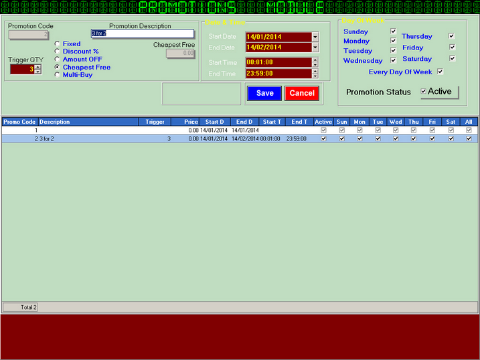Select the '3 for 2' description cell
This screenshot has height=360, width=480.
(x=88, y=139)
